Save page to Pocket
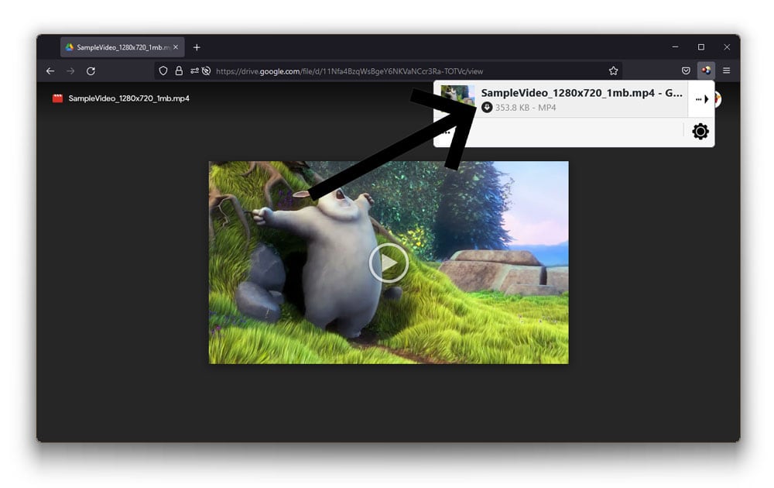Viewport: 774px width, 488px height. [686, 70]
